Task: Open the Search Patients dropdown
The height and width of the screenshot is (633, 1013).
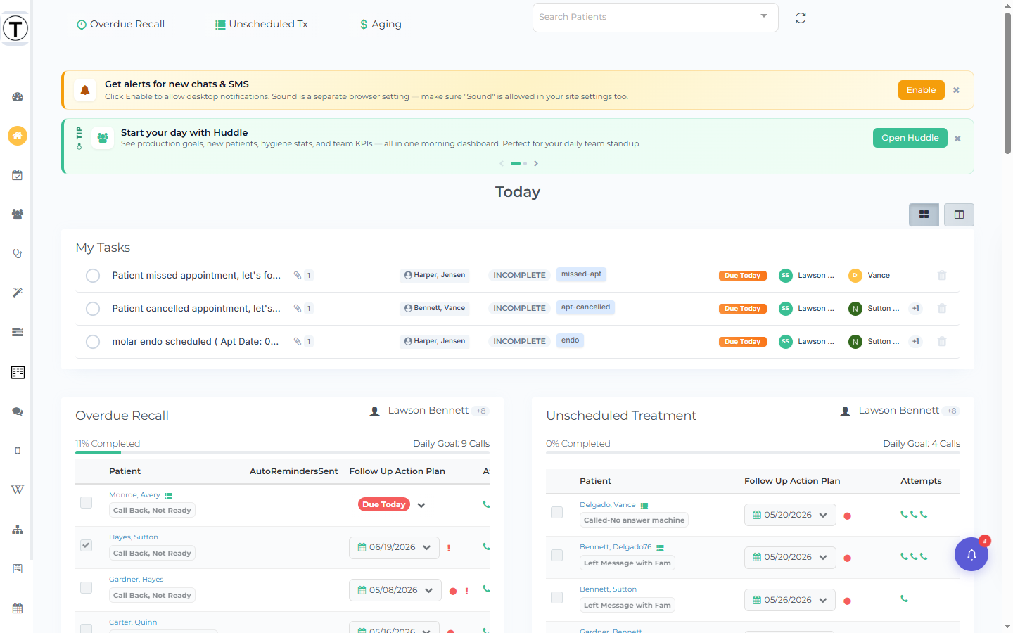Action: (x=656, y=17)
